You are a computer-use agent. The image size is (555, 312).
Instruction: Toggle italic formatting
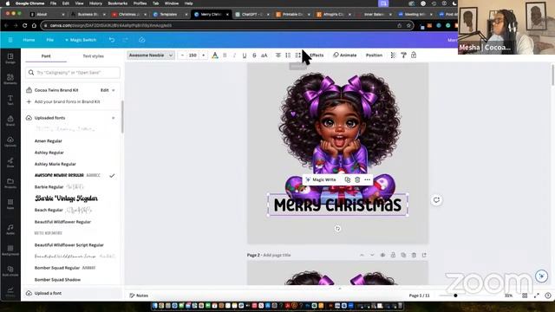(234, 55)
